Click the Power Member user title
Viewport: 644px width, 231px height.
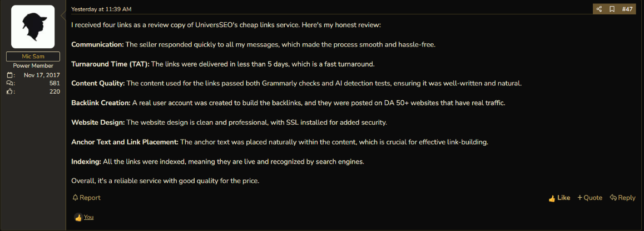(33, 66)
